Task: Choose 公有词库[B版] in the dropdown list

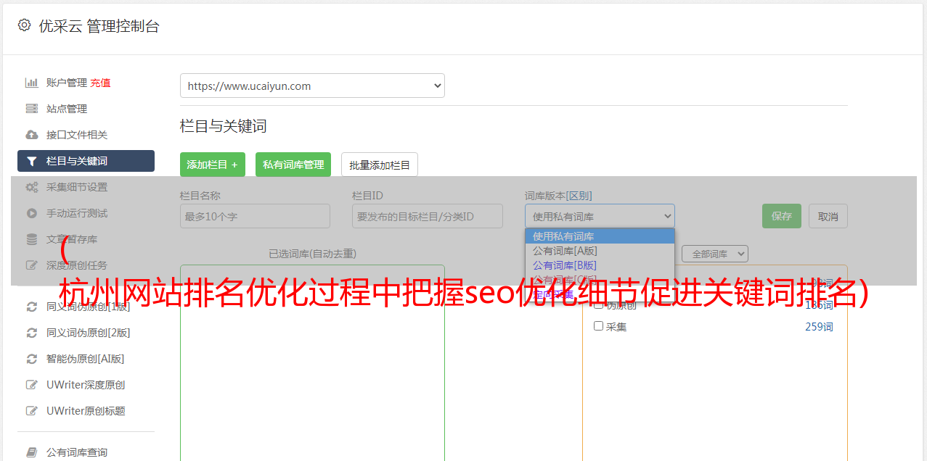Action: (600, 265)
